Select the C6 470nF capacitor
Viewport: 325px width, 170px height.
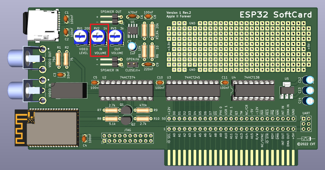point(133,16)
